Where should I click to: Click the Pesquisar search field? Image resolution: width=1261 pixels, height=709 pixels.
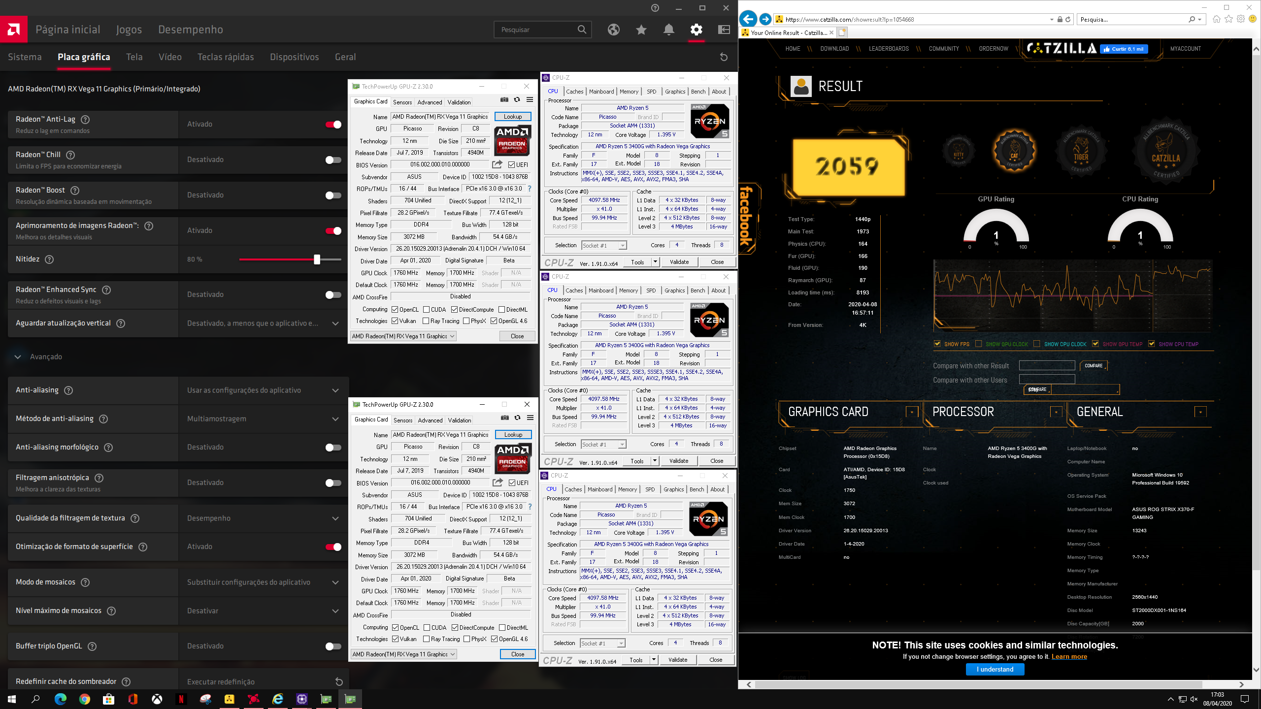tap(537, 30)
